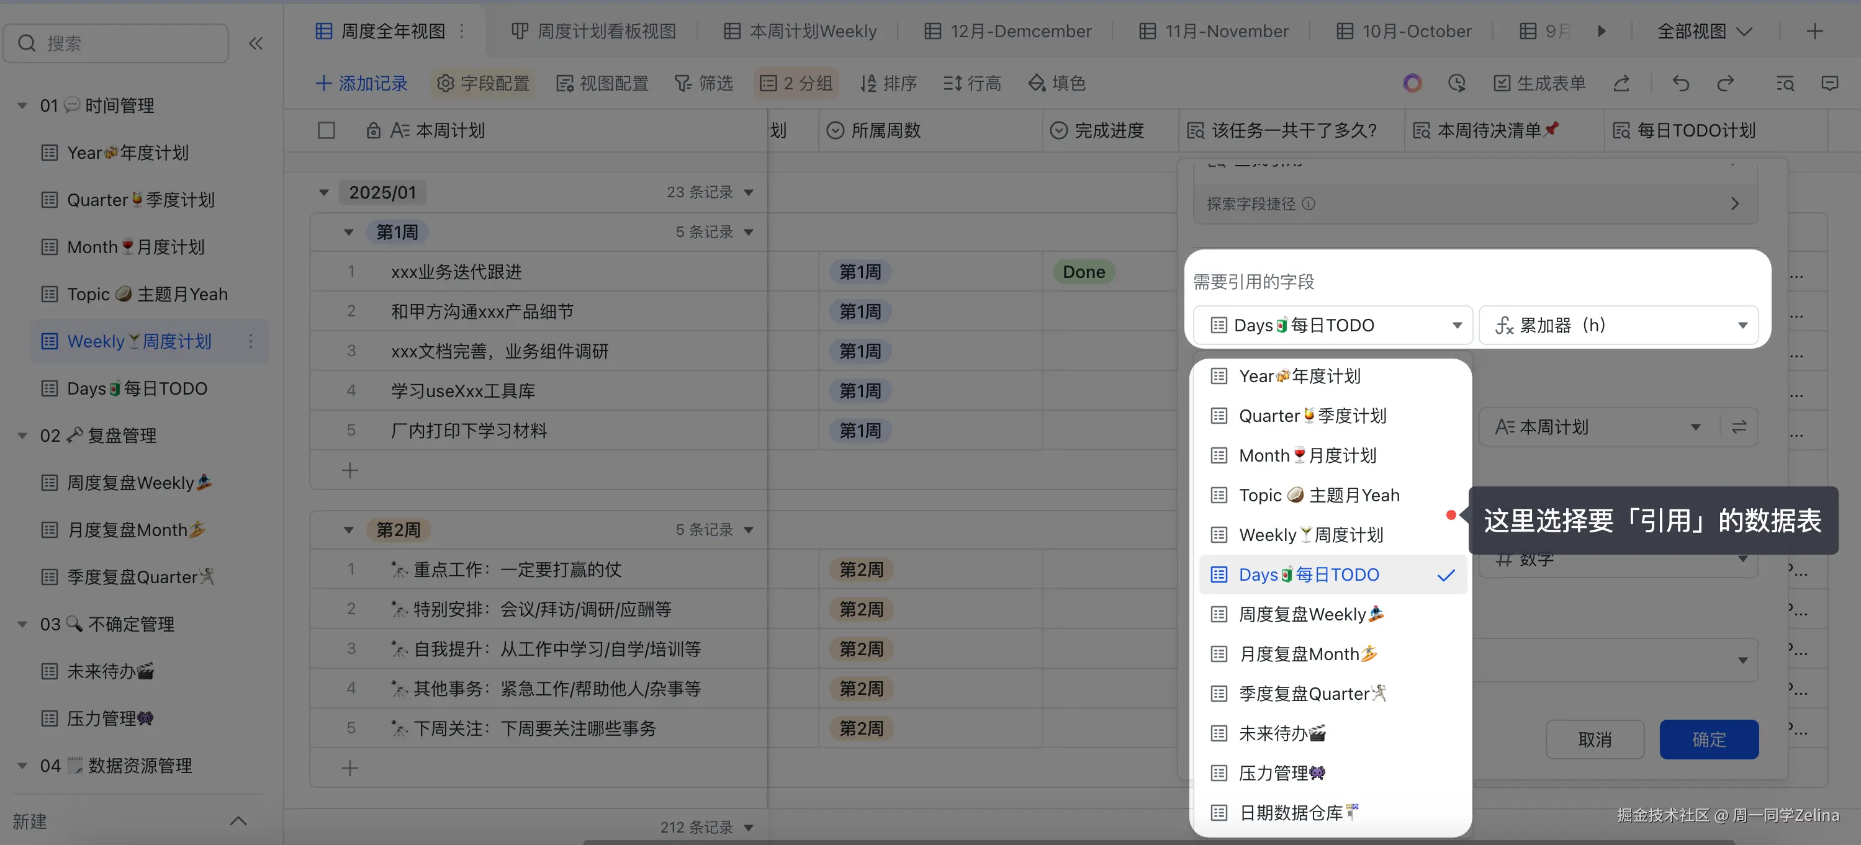Click the Done status tag
This screenshot has height=845, width=1861.
pos(1084,272)
